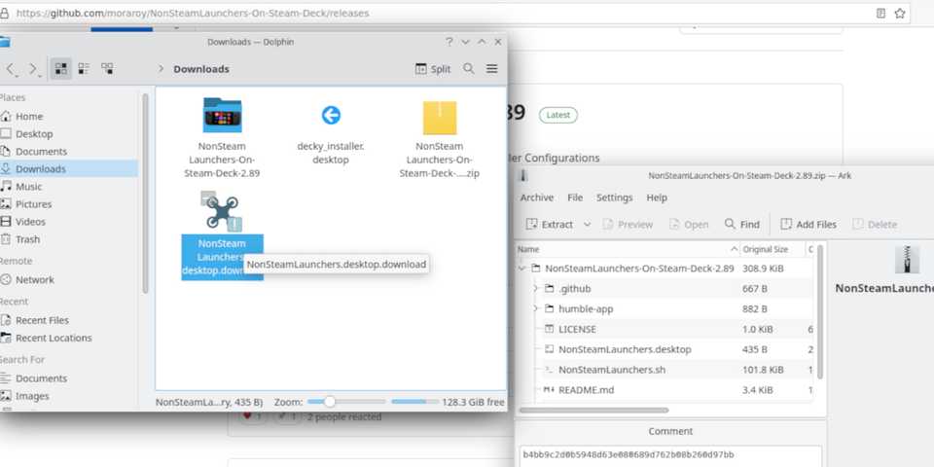Open the Extract dropdown arrow in Ark
This screenshot has height=467, width=934.
coord(588,224)
